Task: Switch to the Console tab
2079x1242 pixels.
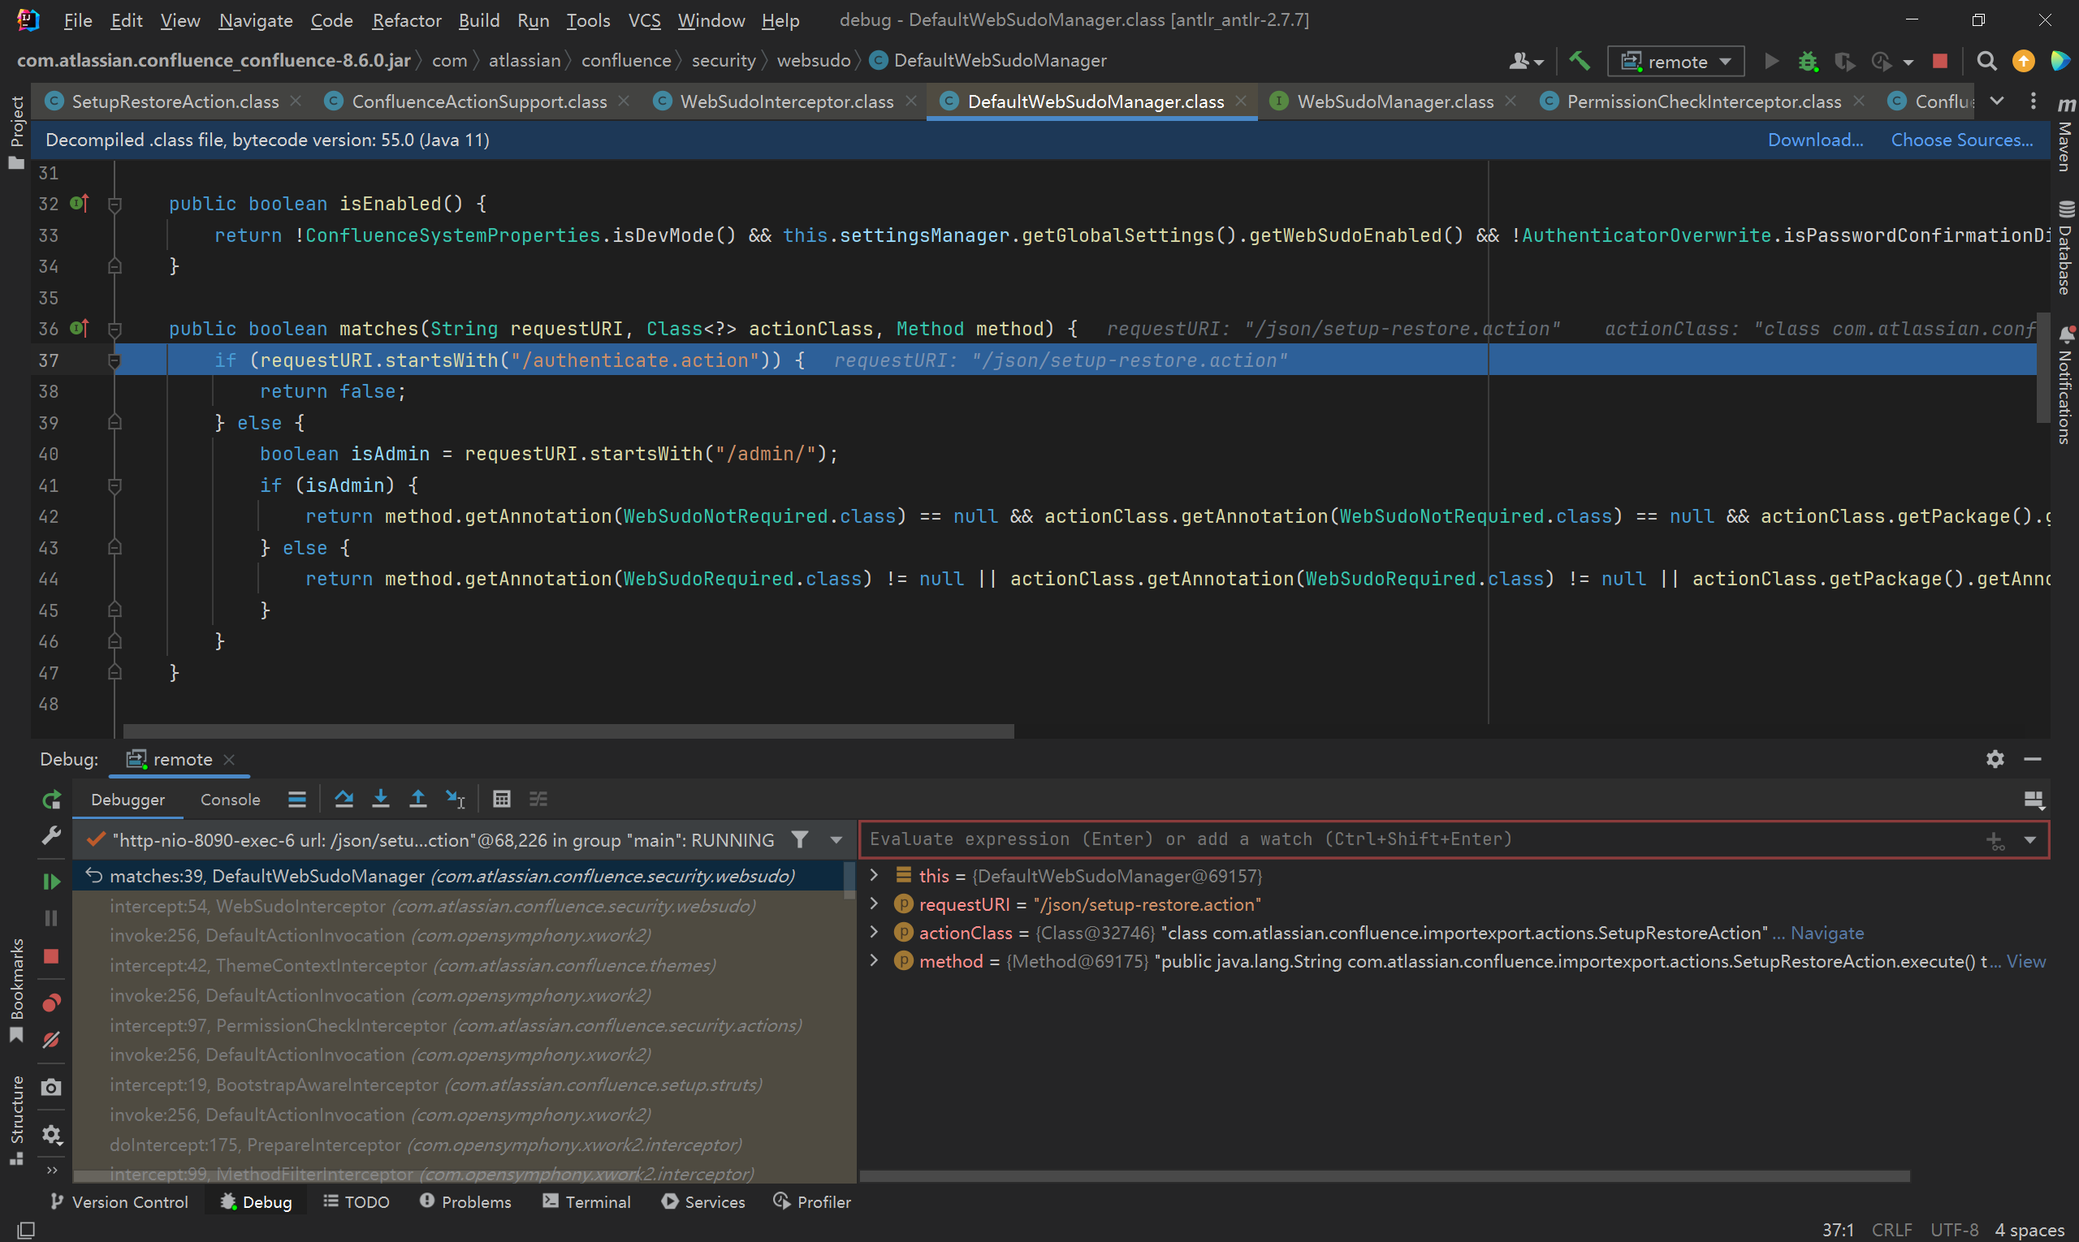Action: (x=231, y=800)
